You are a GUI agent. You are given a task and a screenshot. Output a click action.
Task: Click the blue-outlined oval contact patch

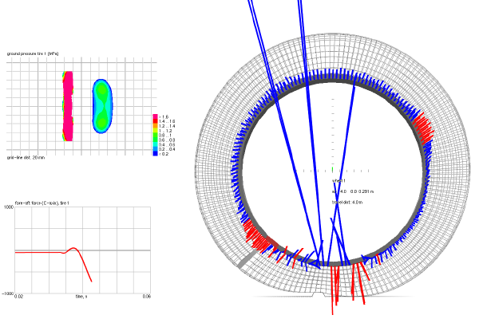[x=102, y=104]
